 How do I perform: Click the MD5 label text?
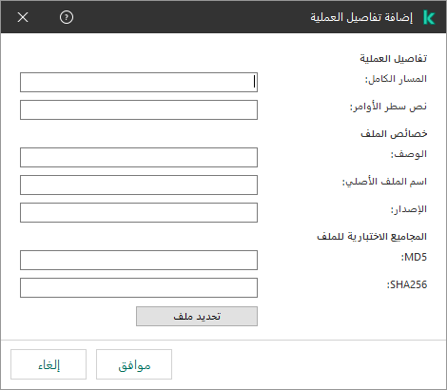[414, 257]
